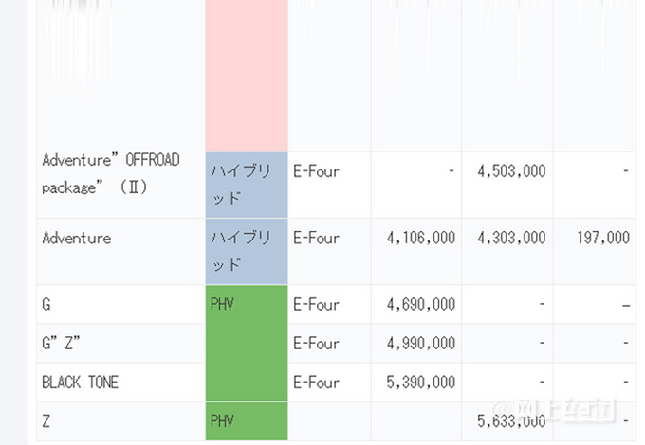Select the G"Z" grade row label
This screenshot has width=645, height=445.
(121, 343)
